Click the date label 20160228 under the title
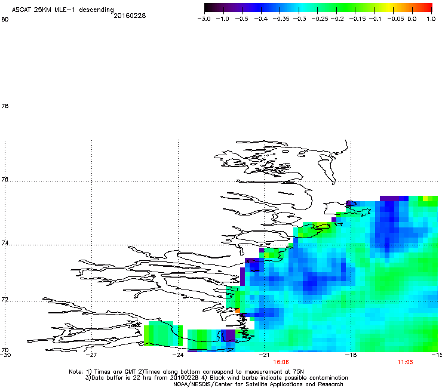This screenshot has height=388, width=442. pos(130,16)
